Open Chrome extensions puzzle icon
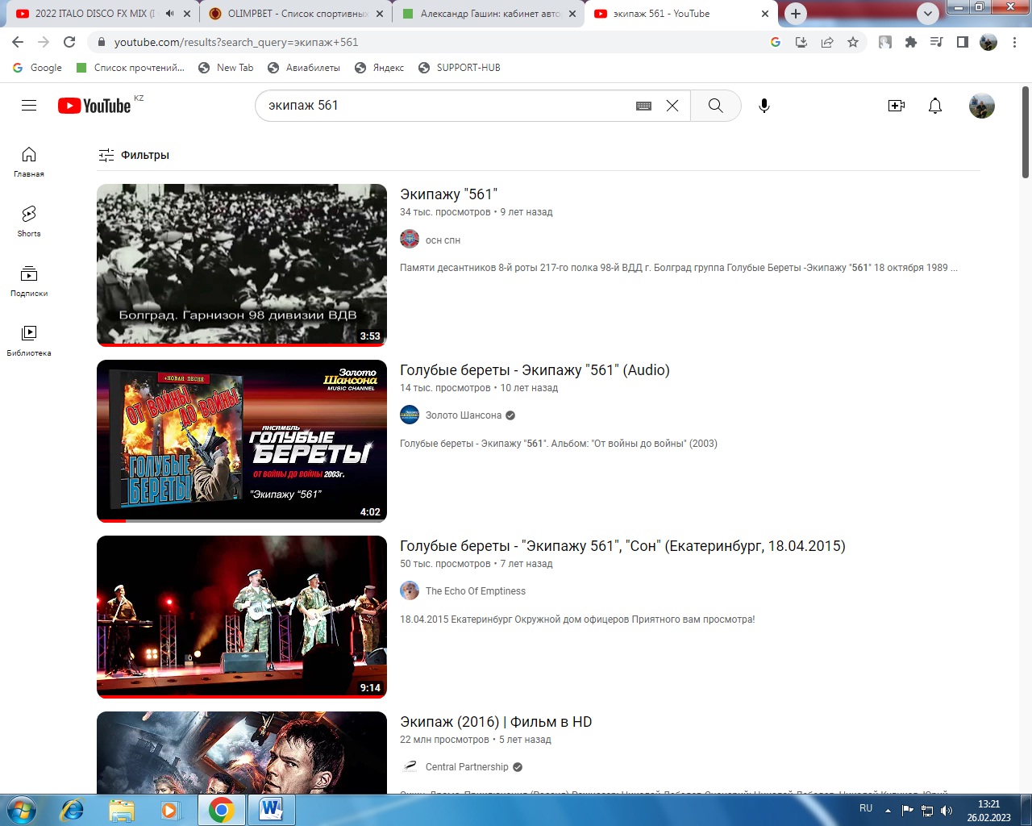The height and width of the screenshot is (826, 1032). [911, 42]
